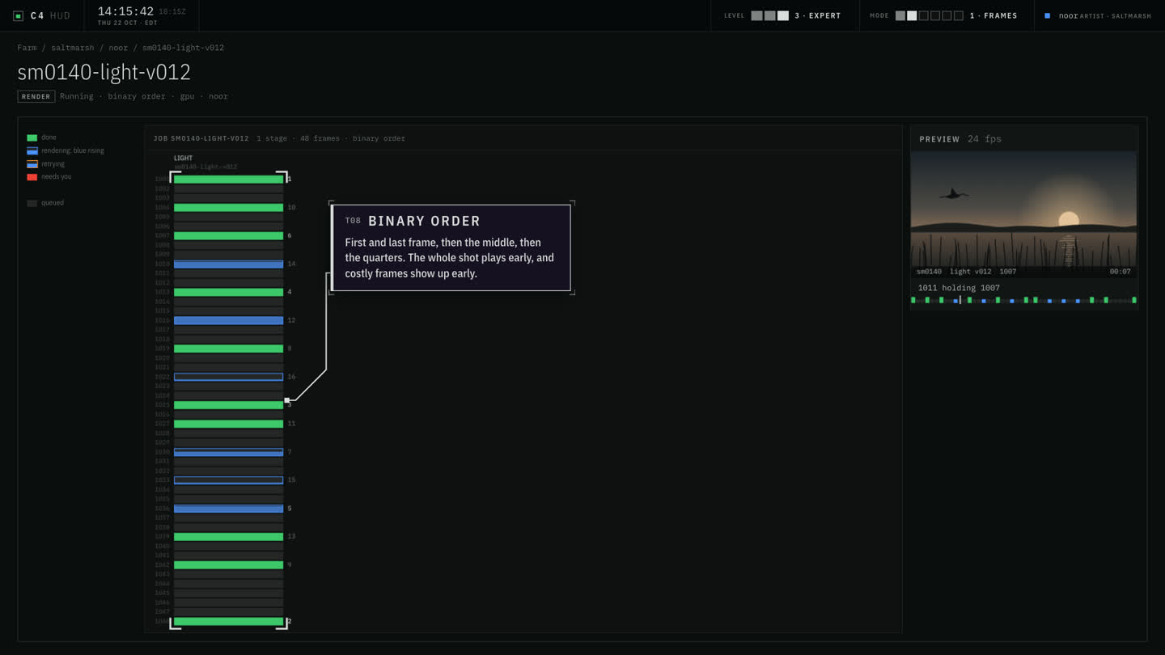Image resolution: width=1165 pixels, height=655 pixels.
Task: Click the blue square beside the noor user
Action: click(1048, 15)
